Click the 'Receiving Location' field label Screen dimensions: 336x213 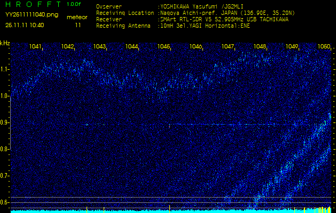125,13
